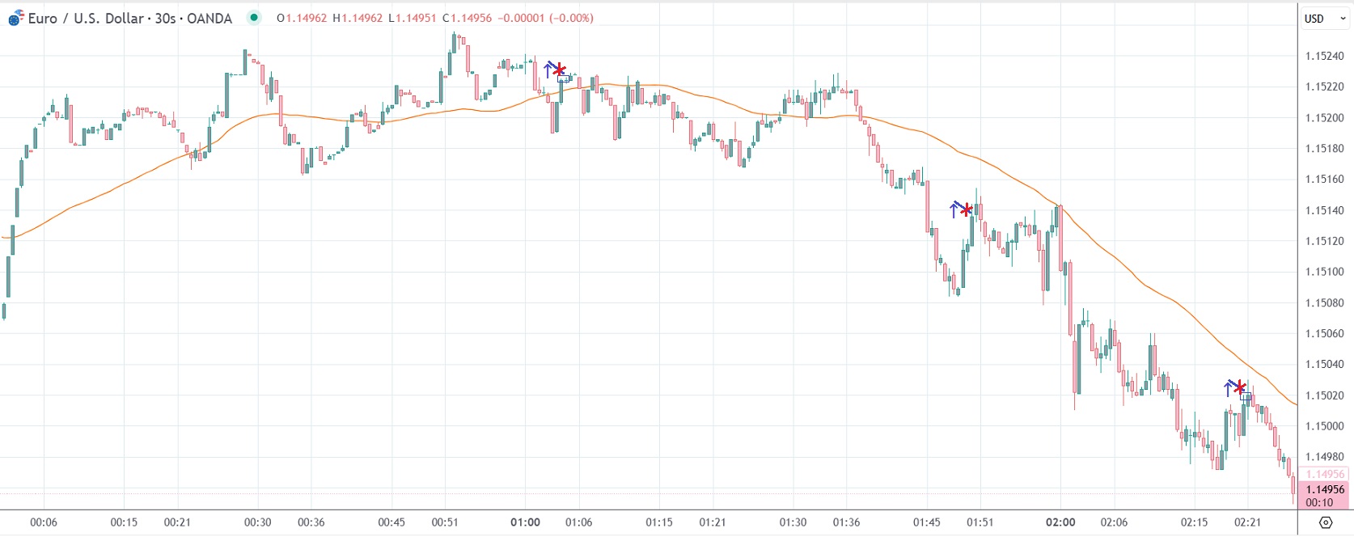Click the green market status dot
Viewport: 1354px width, 537px height.
pyautogui.click(x=254, y=17)
